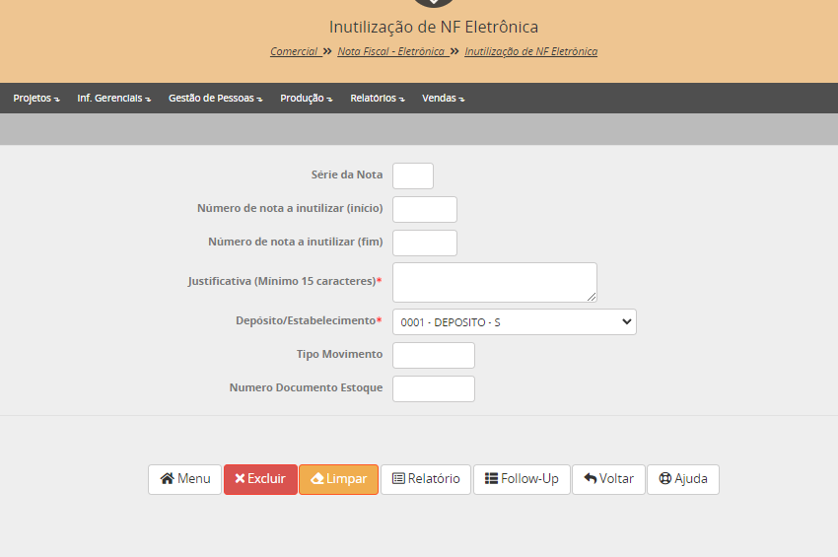
Task: Open the Produção menu
Action: [306, 99]
